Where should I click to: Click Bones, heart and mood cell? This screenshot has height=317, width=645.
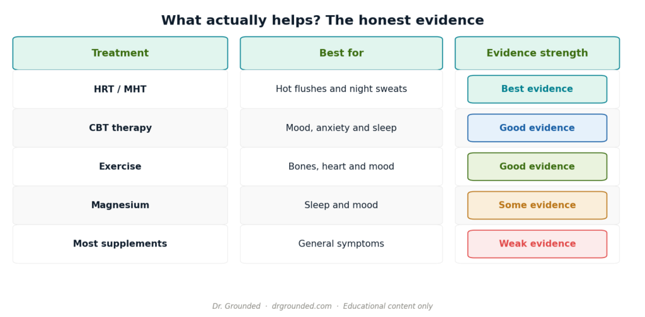(x=341, y=166)
